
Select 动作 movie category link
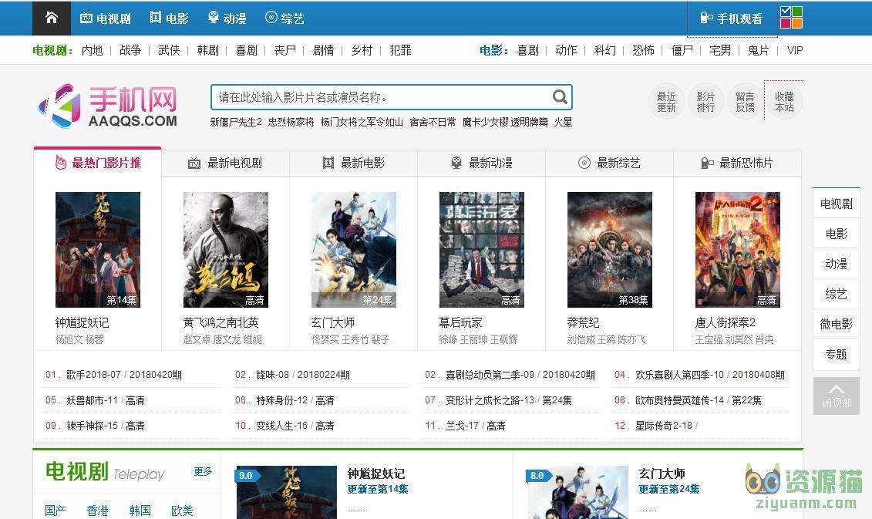click(566, 50)
